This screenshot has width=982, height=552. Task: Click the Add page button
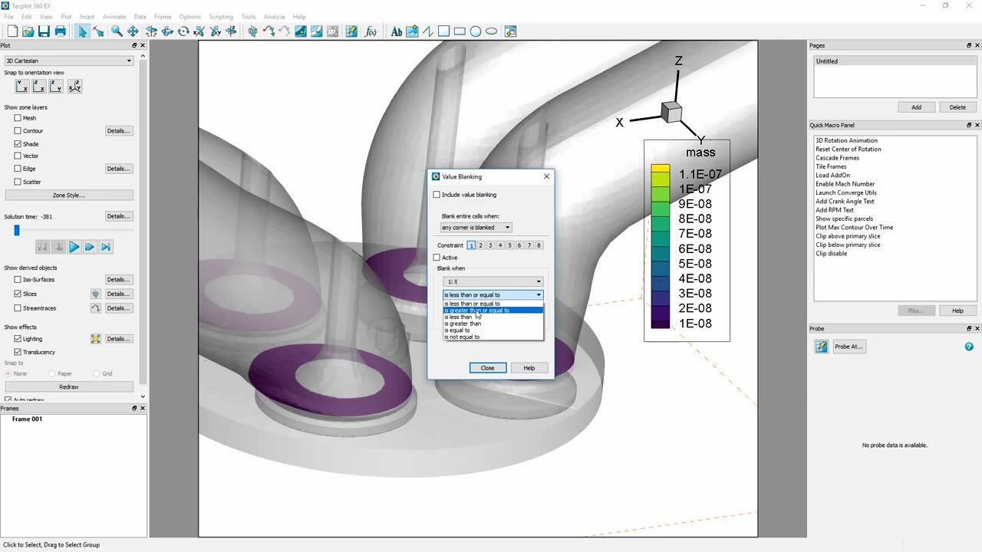pos(916,107)
